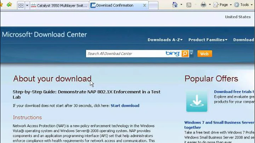The height and width of the screenshot is (143, 255).
Task: Expand the Downloads A-Z menu
Action: (x=165, y=40)
